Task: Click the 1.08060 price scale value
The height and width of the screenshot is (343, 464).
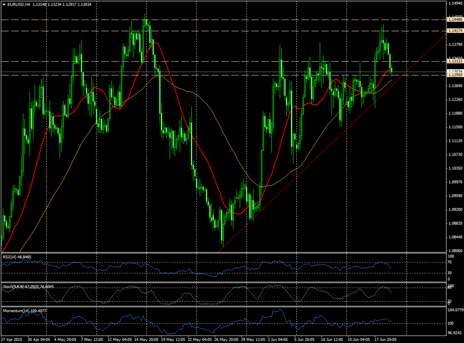Action: (x=454, y=251)
